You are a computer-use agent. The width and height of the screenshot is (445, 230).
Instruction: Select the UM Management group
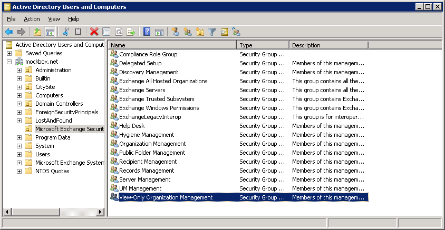140,188
